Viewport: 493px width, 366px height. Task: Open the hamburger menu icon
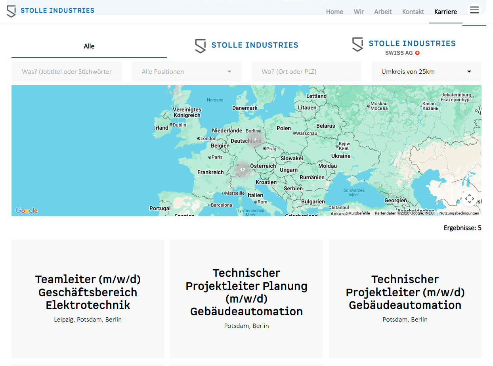click(474, 10)
